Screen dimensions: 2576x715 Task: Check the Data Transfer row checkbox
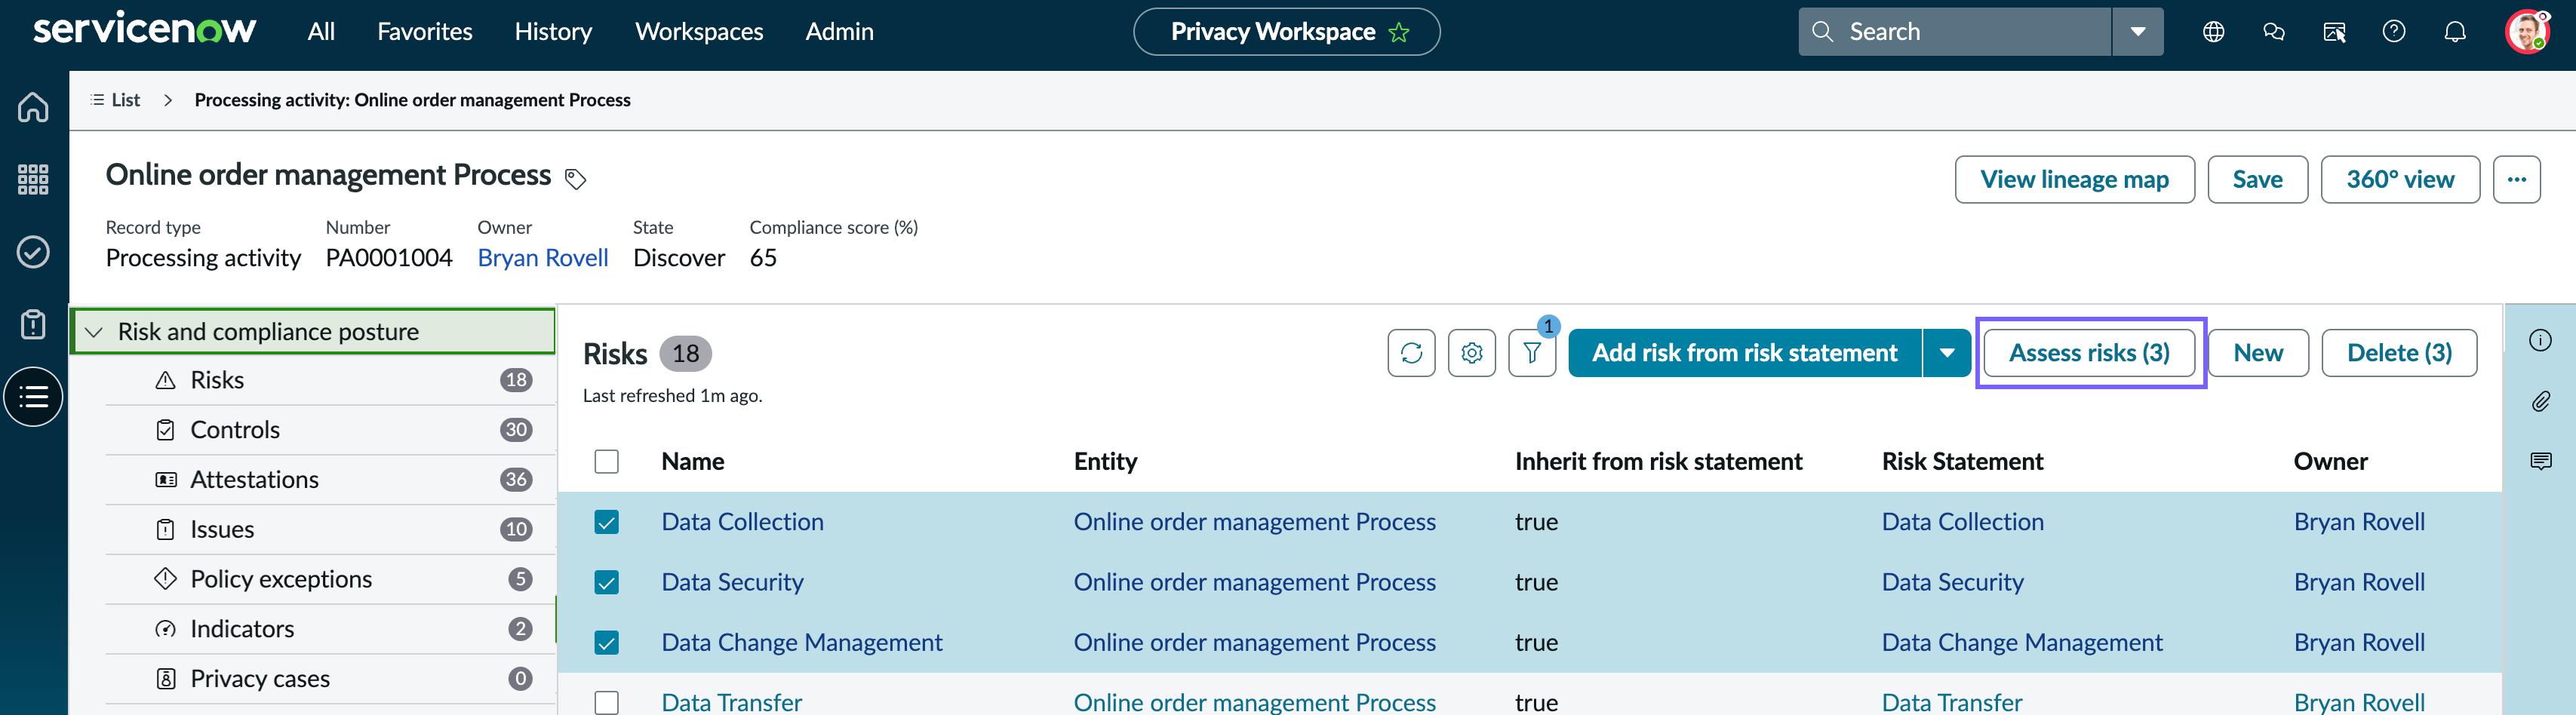[x=606, y=702]
